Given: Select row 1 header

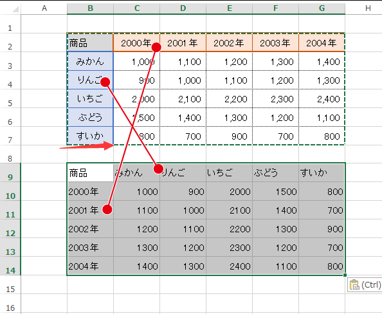Looking at the screenshot, I should click(x=10, y=24).
